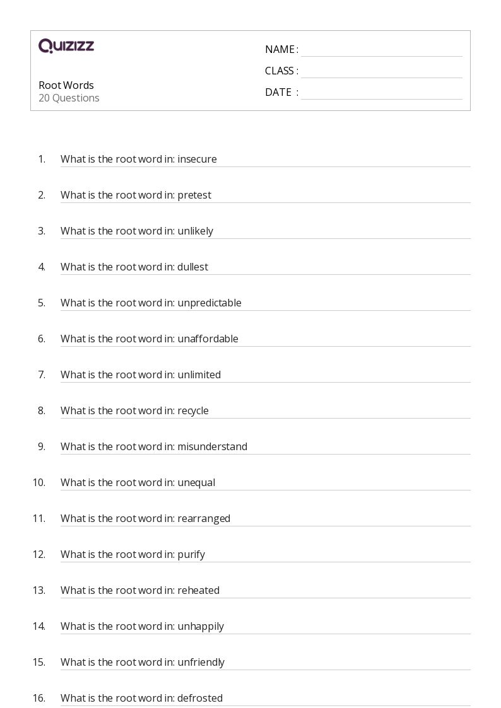The image size is (501, 708).
Task: Click question 11 about rearranged
Action: click(x=145, y=519)
